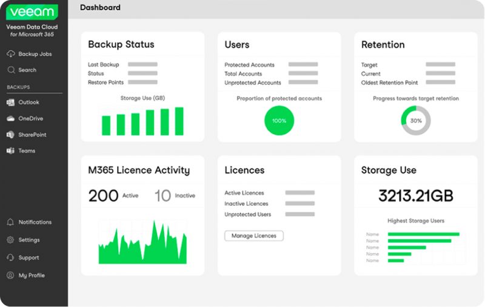
Task: Click the OneDrive cloud icon
Action: point(10,118)
